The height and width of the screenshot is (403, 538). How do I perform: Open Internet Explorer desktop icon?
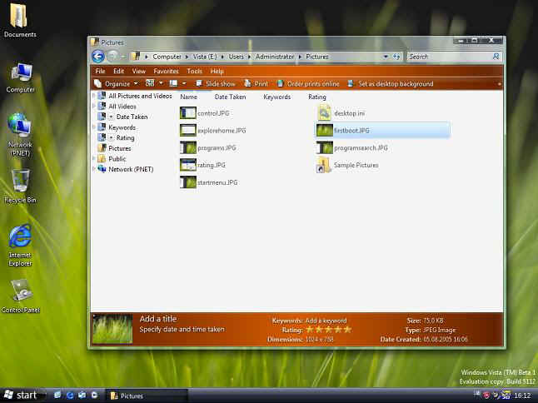[20, 236]
